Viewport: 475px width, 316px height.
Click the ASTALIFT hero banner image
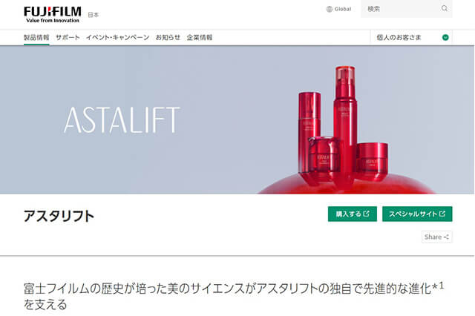[237, 120]
